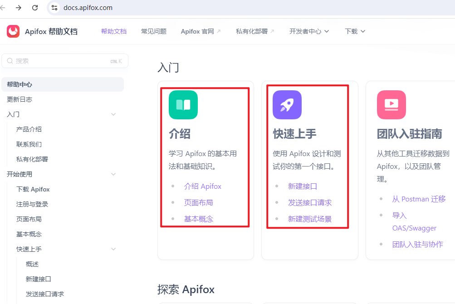
Task: Open sidebar item 发送接口请求
Action: pyautogui.click(x=45, y=294)
